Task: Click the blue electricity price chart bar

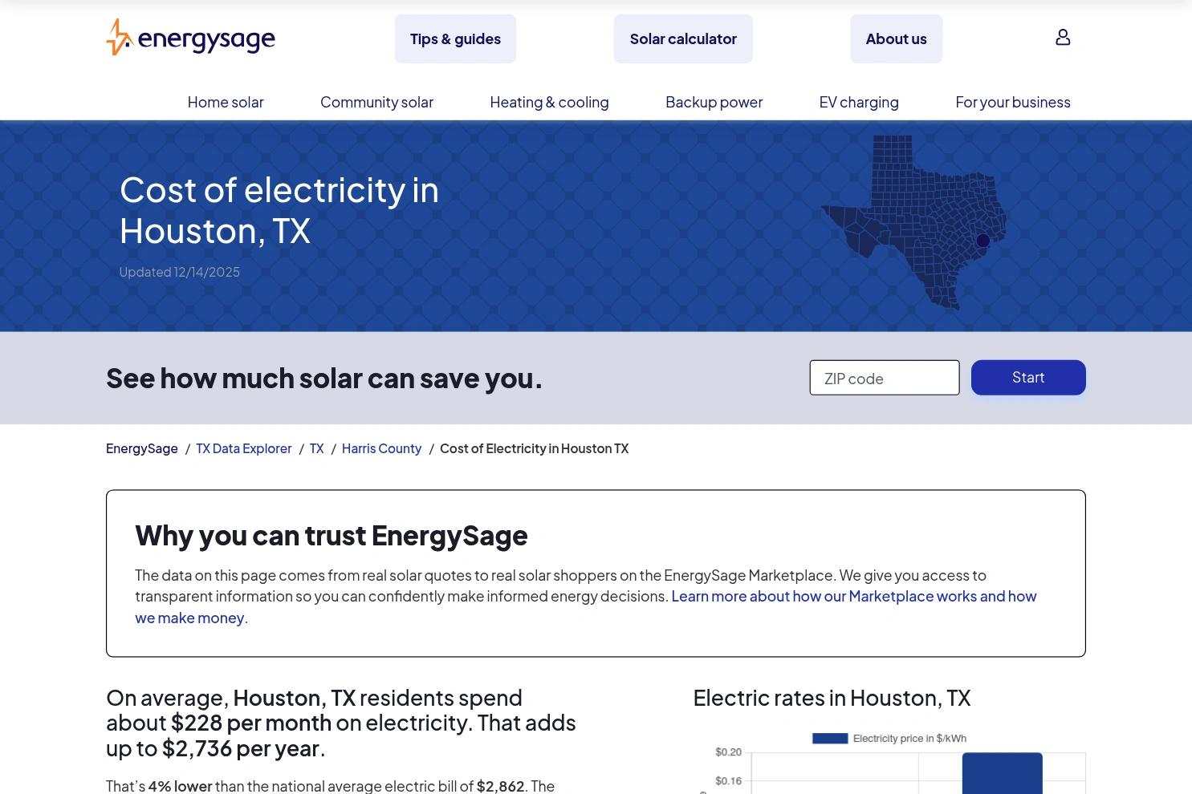Action: click(x=1002, y=773)
